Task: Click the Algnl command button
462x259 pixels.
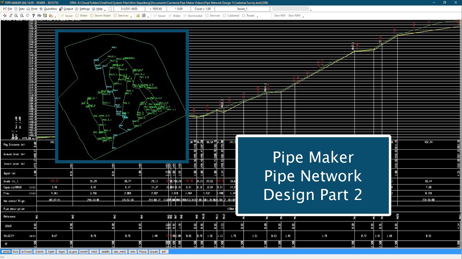Action: (62, 252)
